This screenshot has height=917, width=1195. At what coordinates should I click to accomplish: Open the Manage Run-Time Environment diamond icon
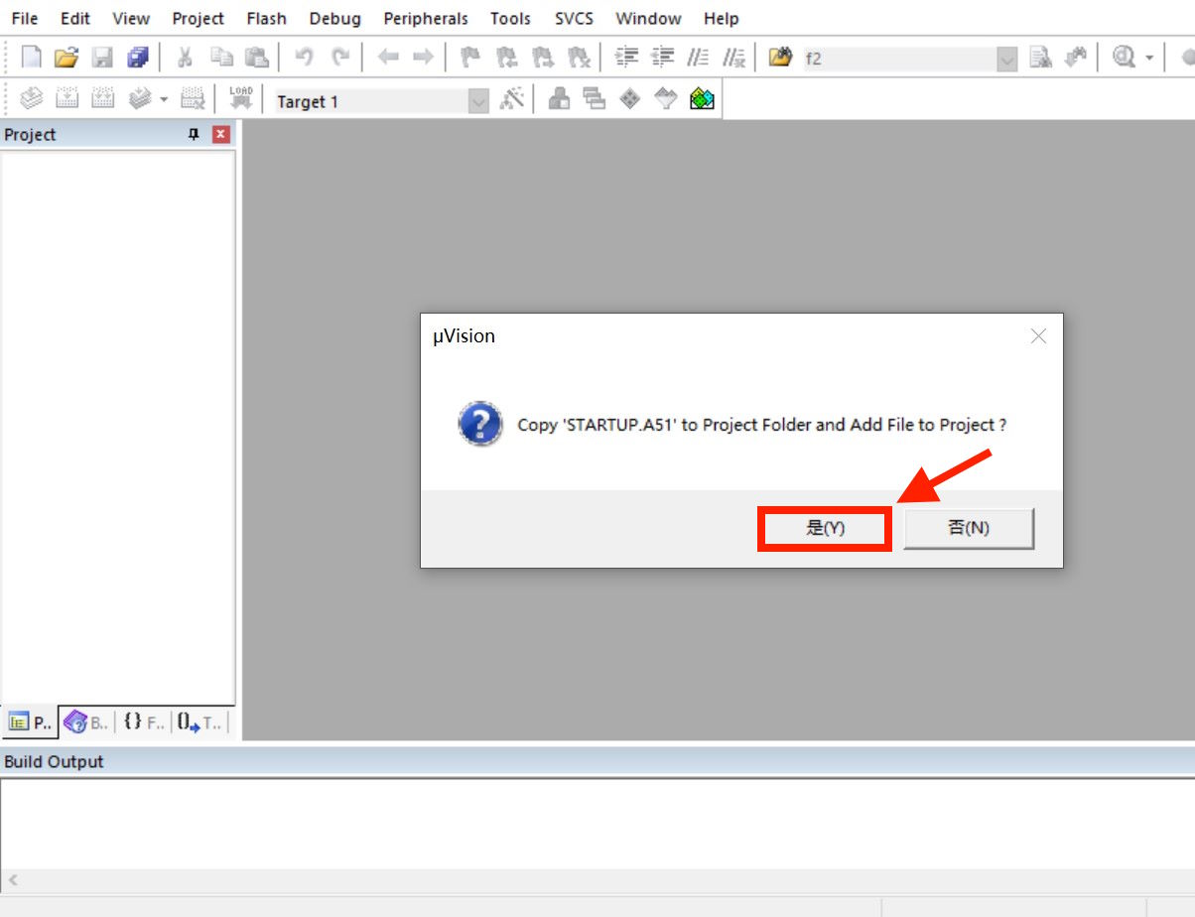pos(630,99)
